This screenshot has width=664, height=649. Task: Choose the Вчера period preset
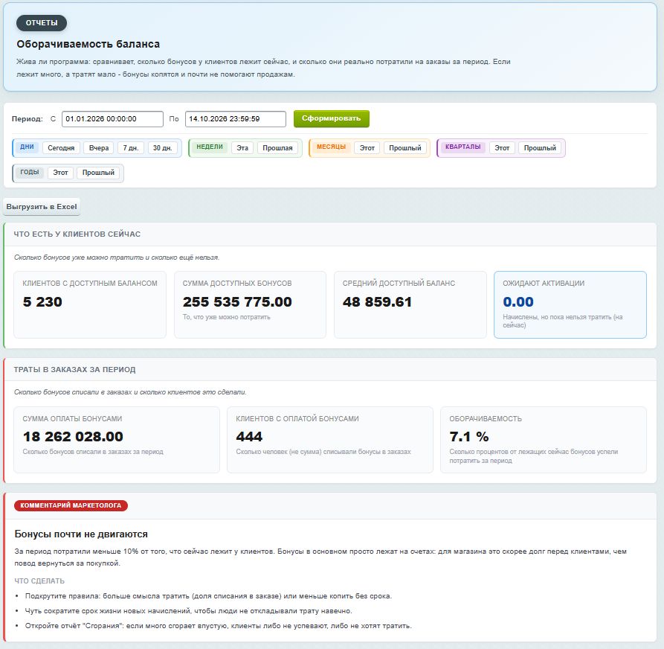pyautogui.click(x=99, y=148)
